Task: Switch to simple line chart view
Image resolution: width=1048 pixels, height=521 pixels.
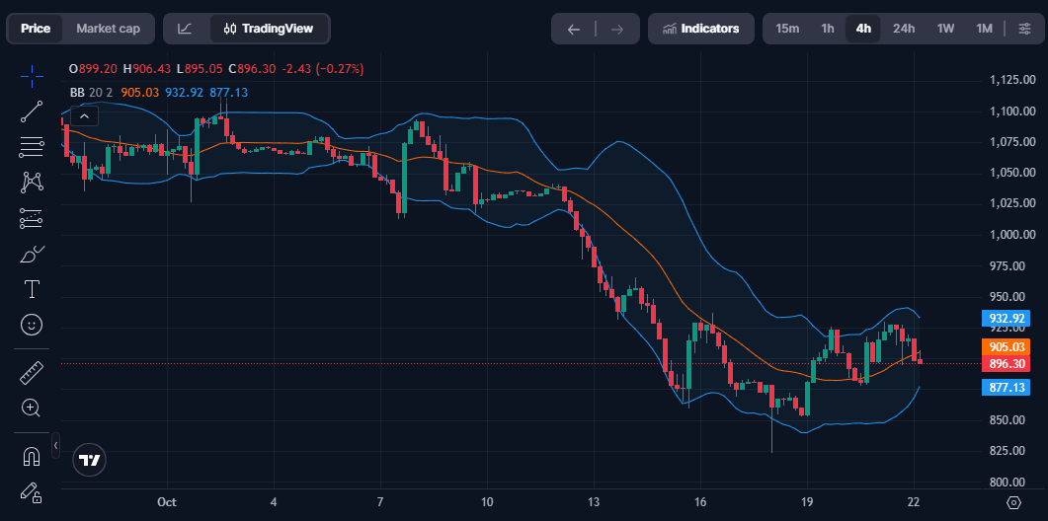Action: [185, 29]
